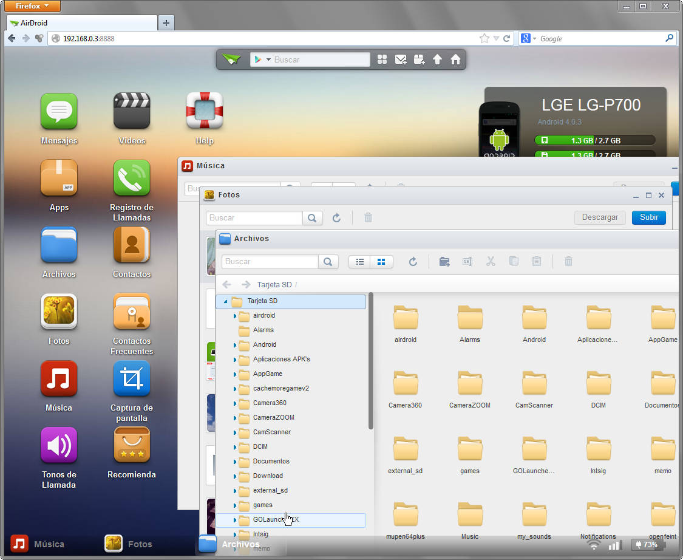Go back in Archivos navigation
Image resolution: width=683 pixels, height=560 pixels.
click(226, 285)
